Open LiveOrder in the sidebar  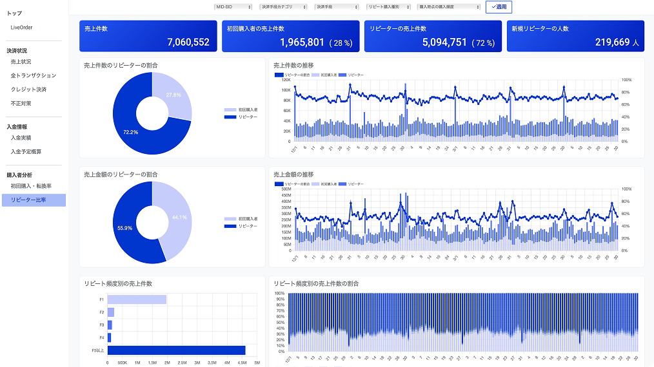pyautogui.click(x=21, y=28)
